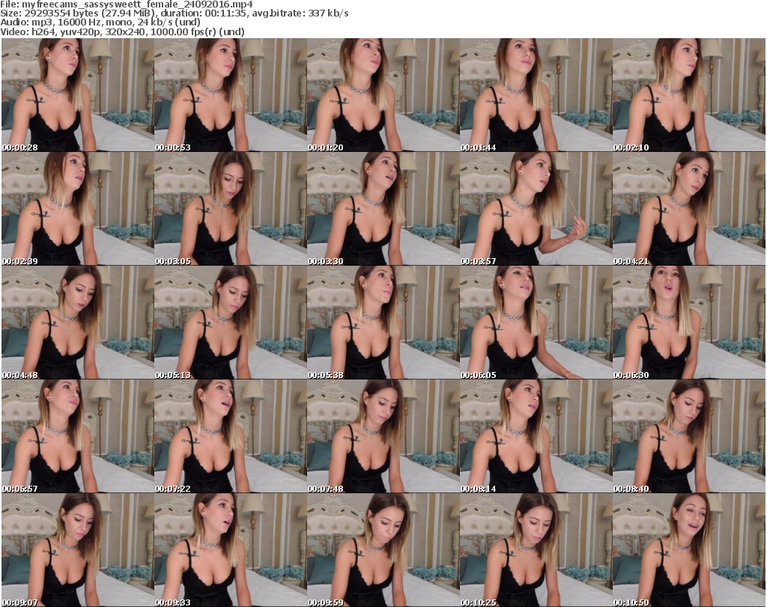View the frame timestamped 00:09:59
This screenshot has width=767, height=607.
tap(383, 550)
